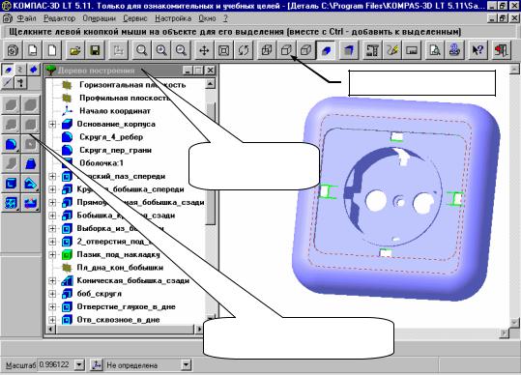The height and width of the screenshot is (375, 521).
Task: Open the Настройка menu
Action: [x=173, y=18]
